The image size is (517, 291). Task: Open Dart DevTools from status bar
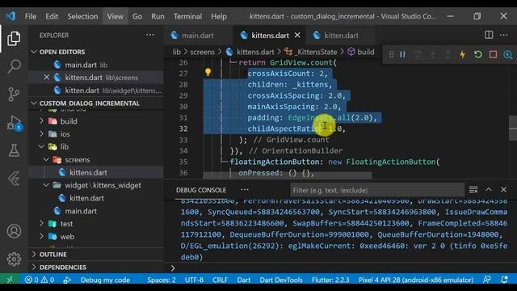click(x=281, y=280)
